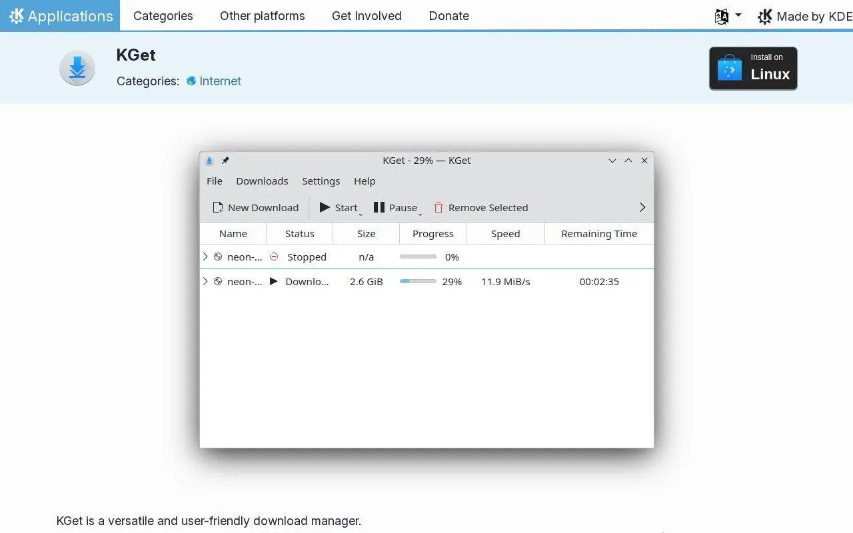Open the Pause button dropdown arrow
The image size is (853, 533).
tap(420, 214)
